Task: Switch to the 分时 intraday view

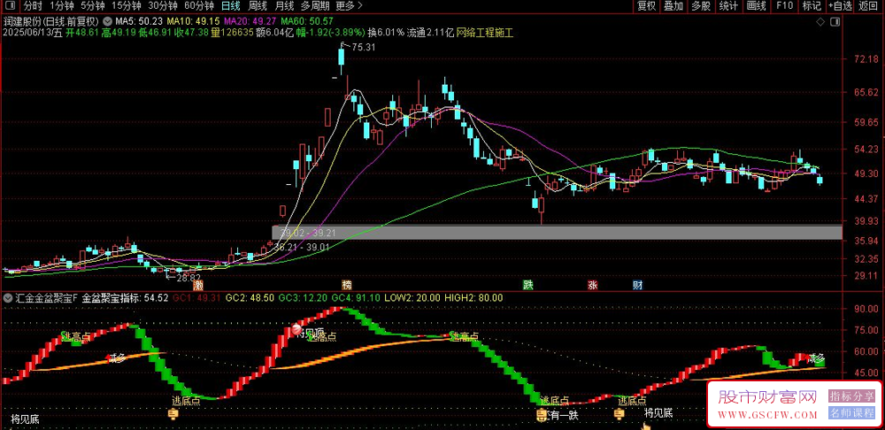Action: 34,6
